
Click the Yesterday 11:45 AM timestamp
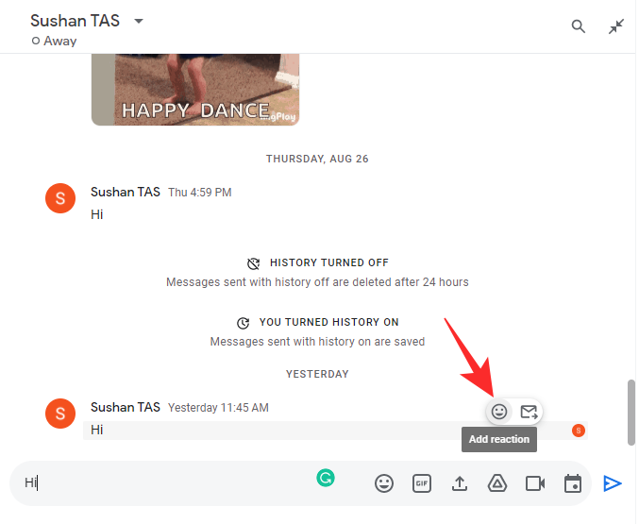tap(218, 408)
